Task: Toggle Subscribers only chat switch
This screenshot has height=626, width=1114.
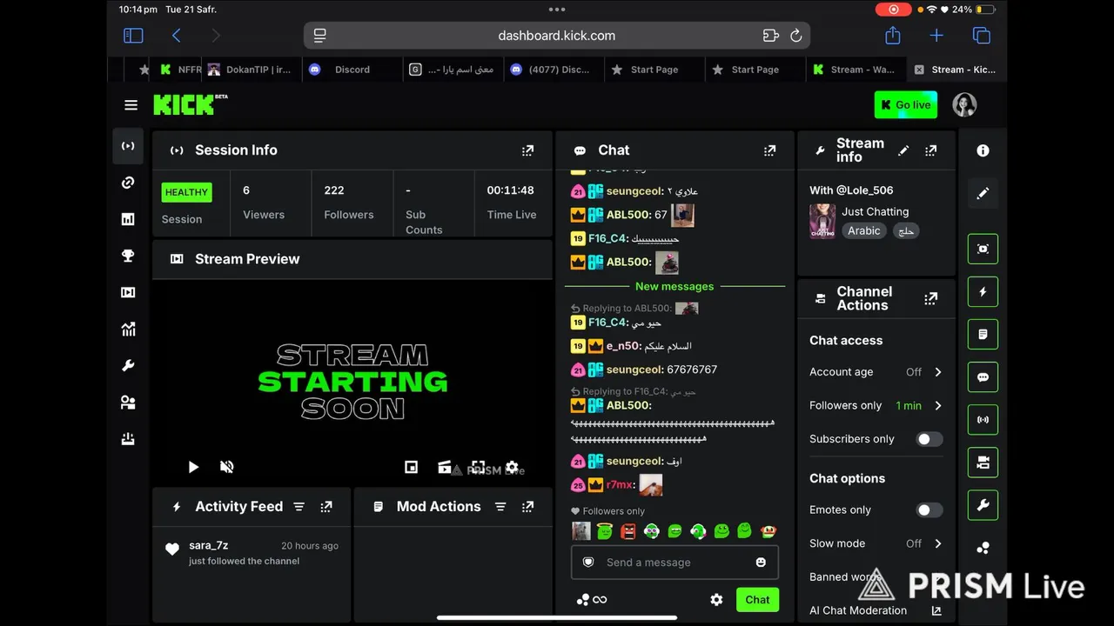Action: [x=929, y=439]
